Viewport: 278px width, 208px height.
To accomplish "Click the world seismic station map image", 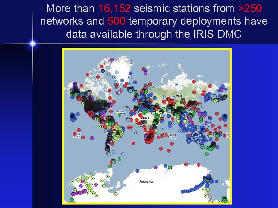I will pyautogui.click(x=147, y=126).
